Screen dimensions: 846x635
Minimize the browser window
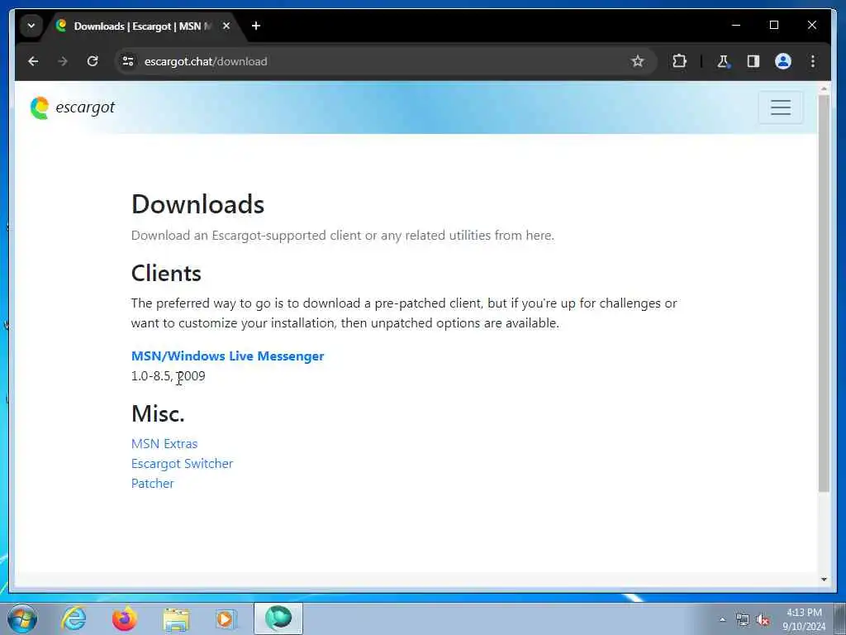[736, 26]
